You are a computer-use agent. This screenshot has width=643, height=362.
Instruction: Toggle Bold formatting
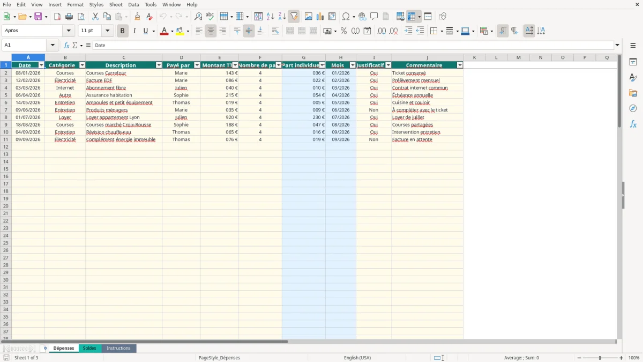(122, 31)
